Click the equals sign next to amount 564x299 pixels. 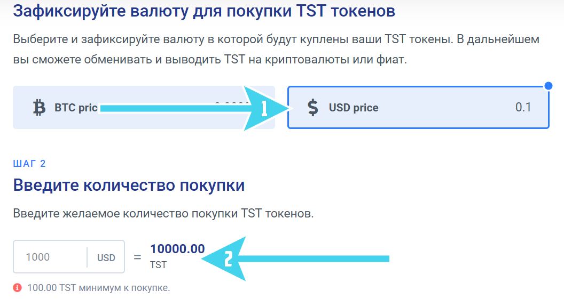point(137,257)
